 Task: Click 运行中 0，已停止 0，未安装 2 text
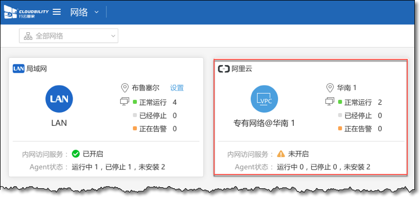pyautogui.click(x=323, y=167)
